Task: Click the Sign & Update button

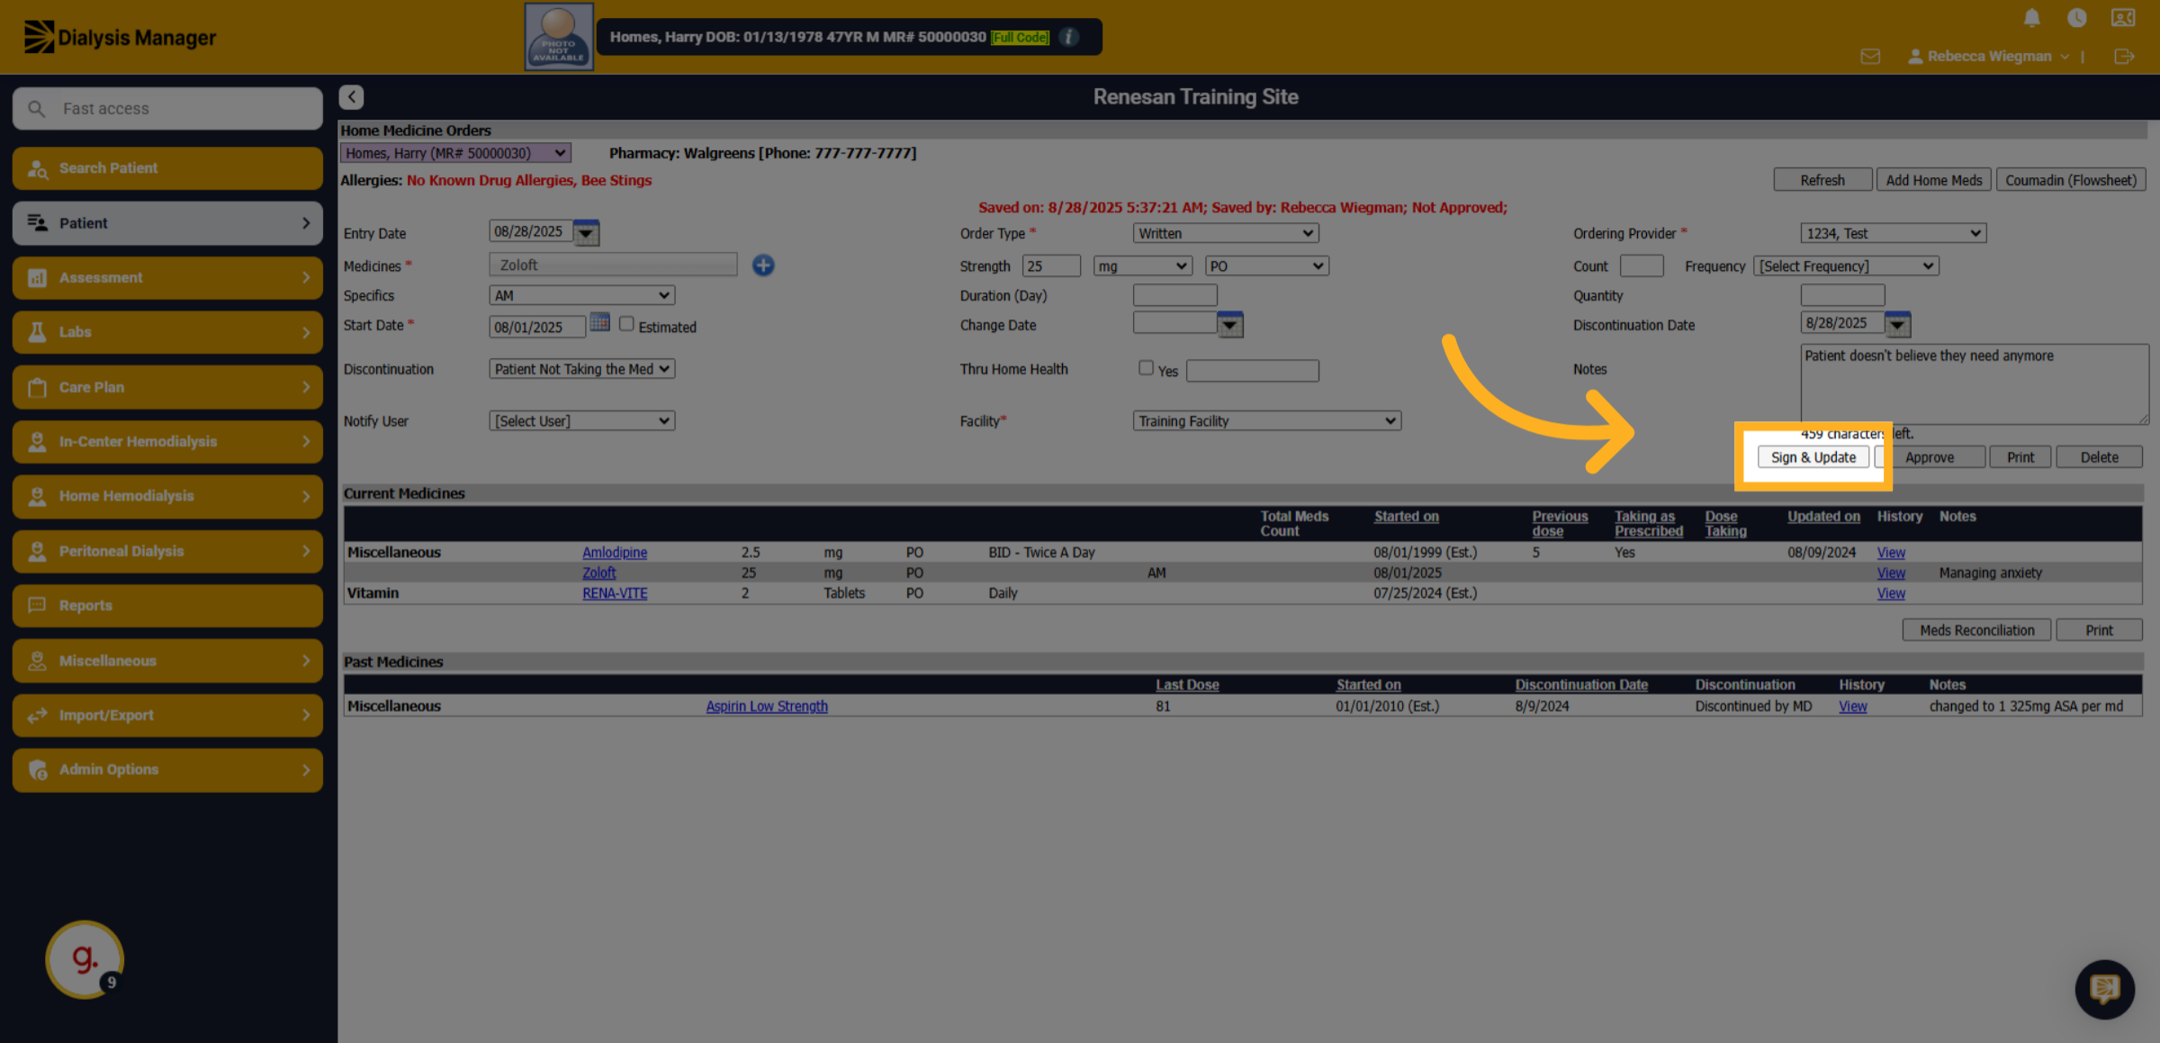Action: [x=1813, y=457]
